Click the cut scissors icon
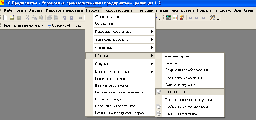This screenshot has width=256, height=120. pos(27,18)
